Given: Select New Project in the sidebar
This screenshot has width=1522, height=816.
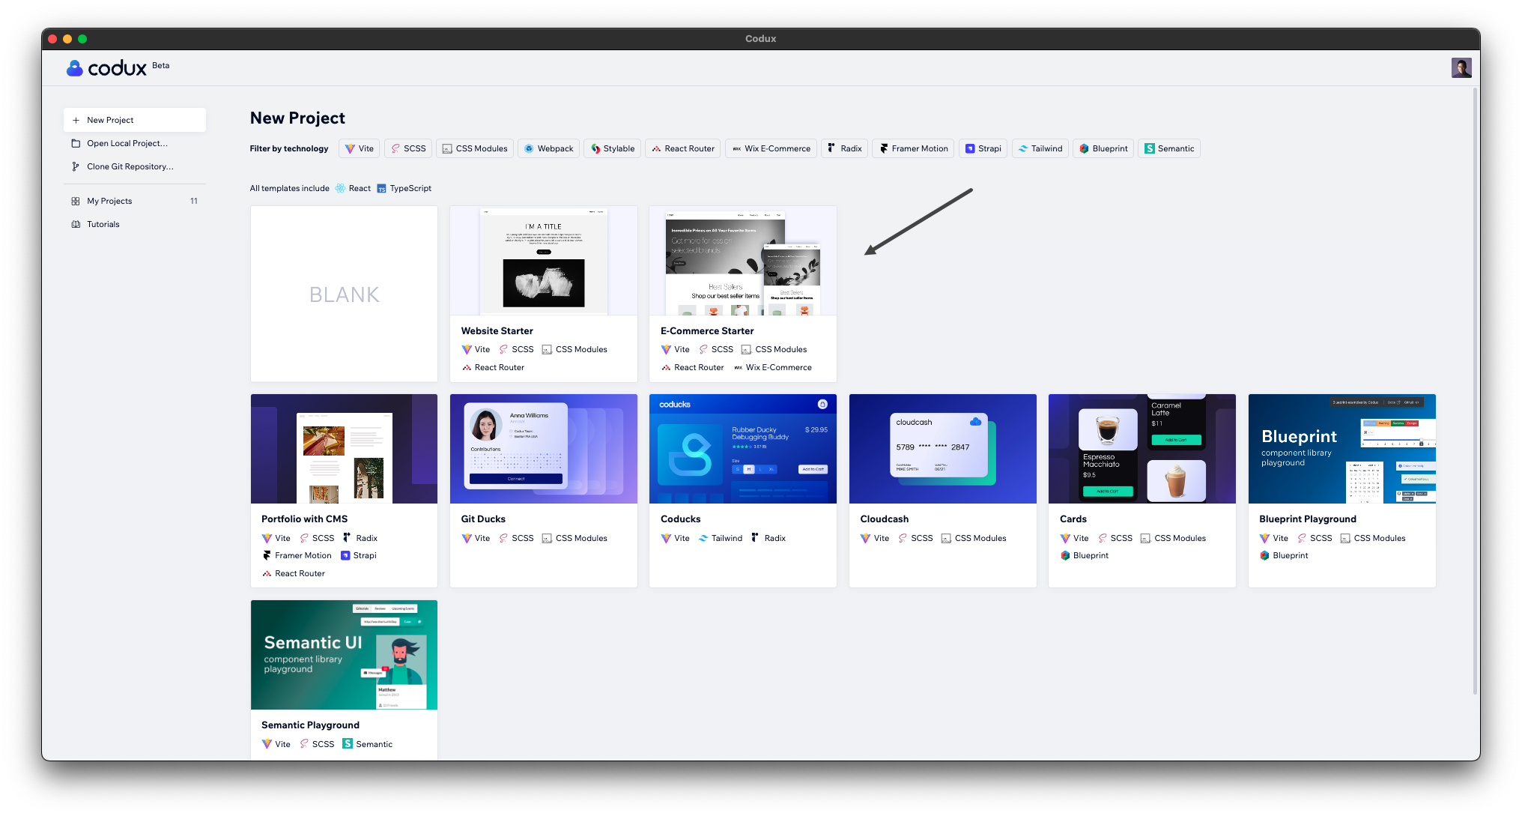Looking at the screenshot, I should coord(135,120).
